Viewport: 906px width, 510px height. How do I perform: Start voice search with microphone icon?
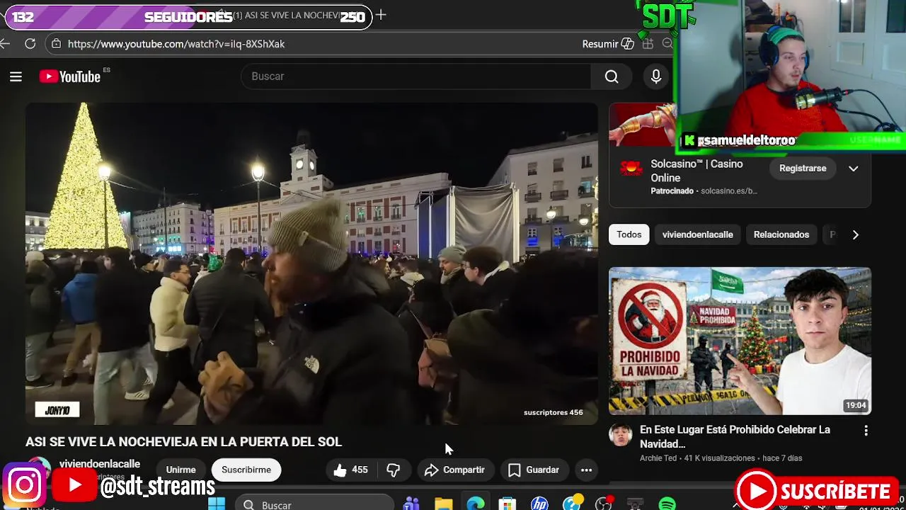(656, 76)
